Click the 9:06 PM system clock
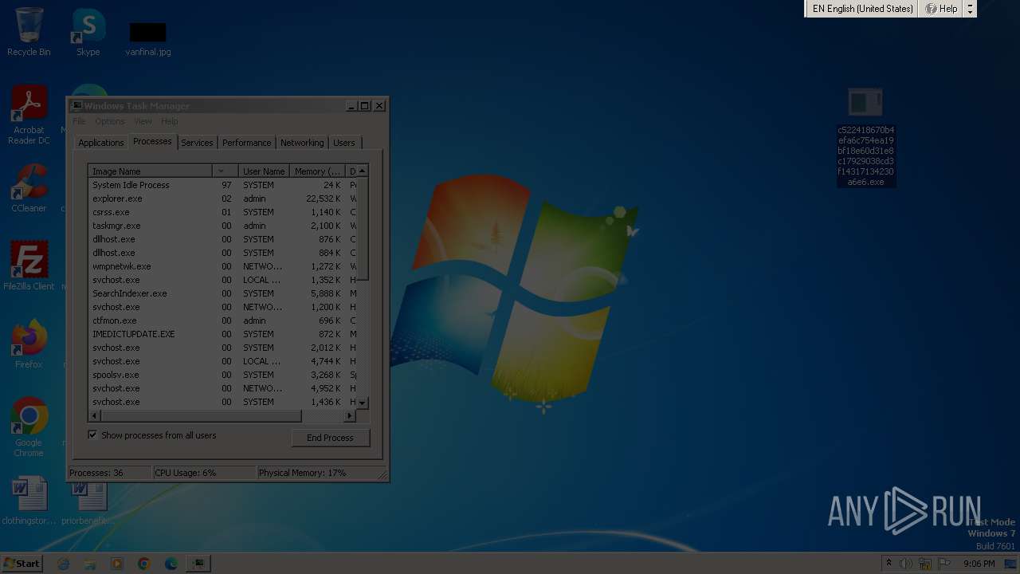 click(979, 564)
